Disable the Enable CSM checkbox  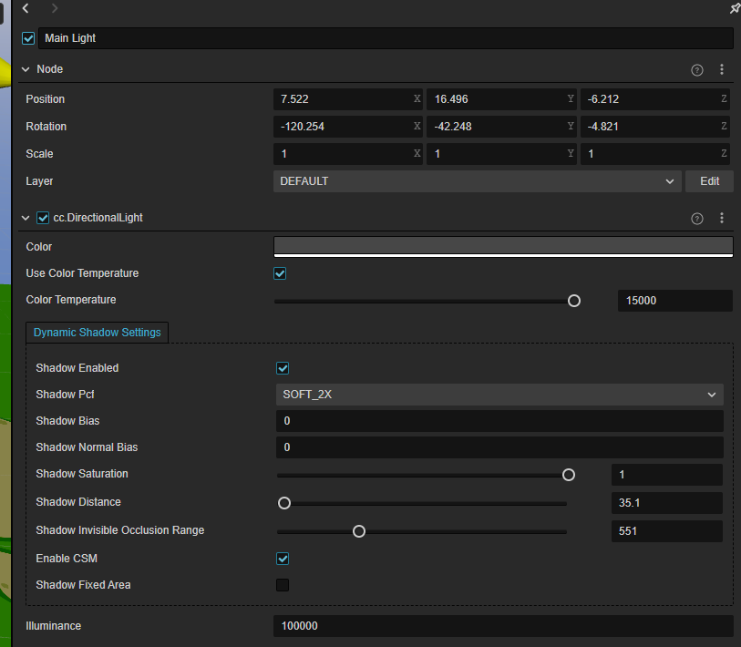point(283,558)
